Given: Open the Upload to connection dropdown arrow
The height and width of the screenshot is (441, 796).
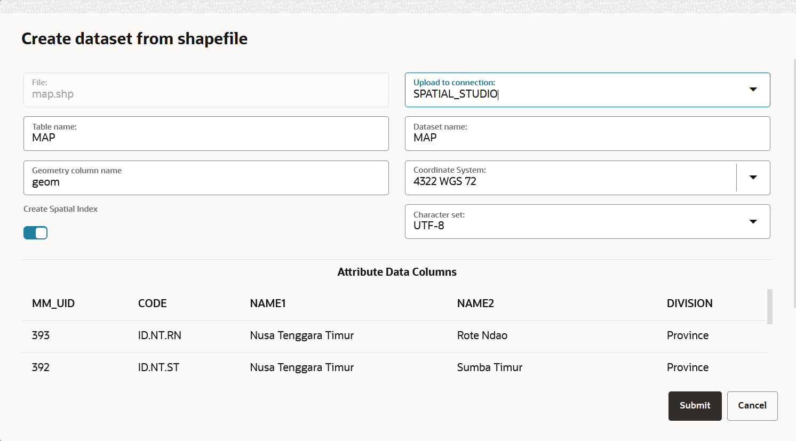Looking at the screenshot, I should click(753, 90).
